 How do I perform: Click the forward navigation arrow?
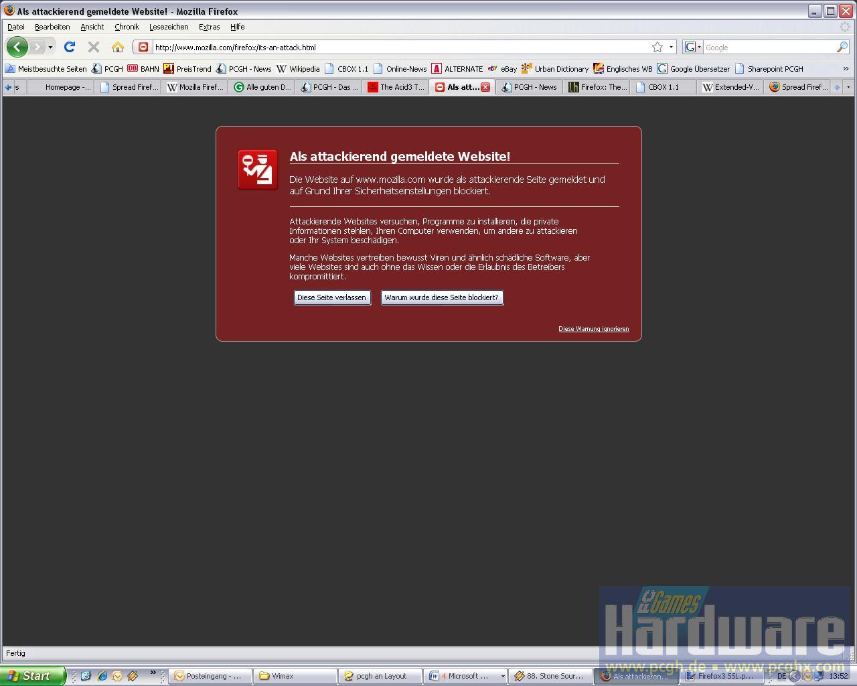(37, 47)
